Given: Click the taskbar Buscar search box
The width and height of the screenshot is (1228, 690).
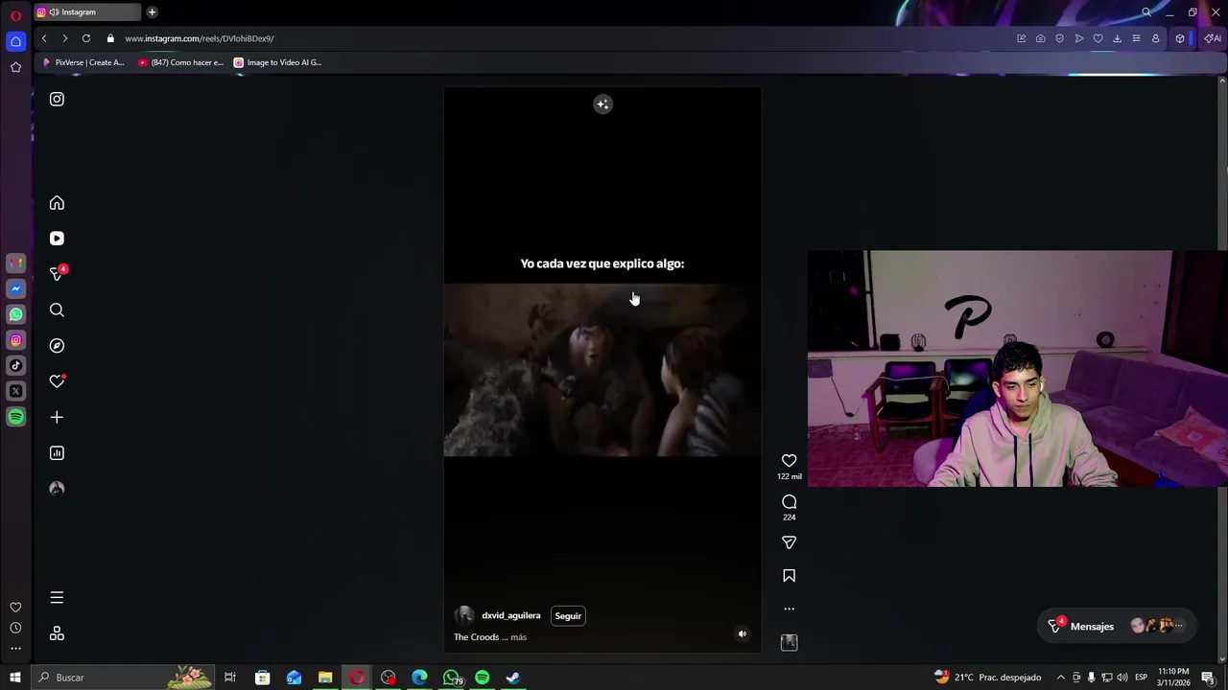Looking at the screenshot, I should [x=122, y=678].
